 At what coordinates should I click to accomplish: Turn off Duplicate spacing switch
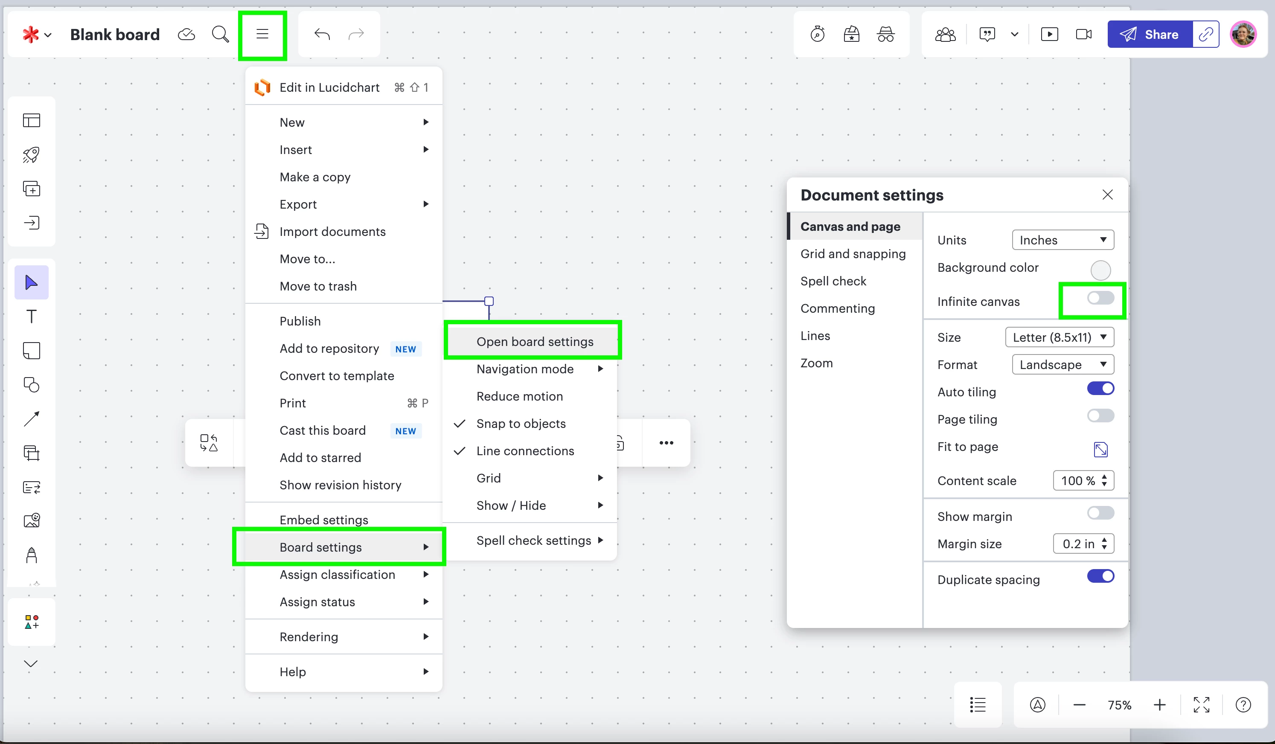click(x=1100, y=576)
